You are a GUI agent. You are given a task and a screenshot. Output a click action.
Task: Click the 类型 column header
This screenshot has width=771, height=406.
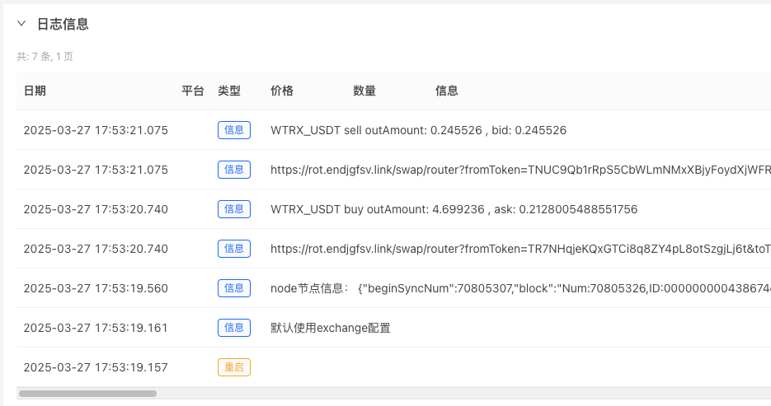click(x=229, y=91)
